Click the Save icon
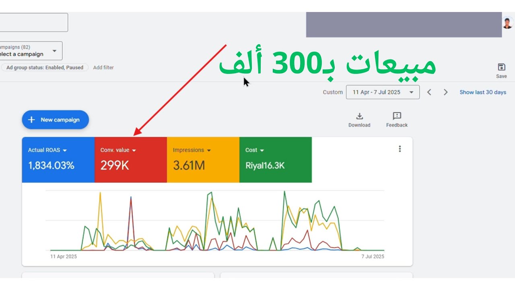The image size is (515, 290). pos(501,67)
